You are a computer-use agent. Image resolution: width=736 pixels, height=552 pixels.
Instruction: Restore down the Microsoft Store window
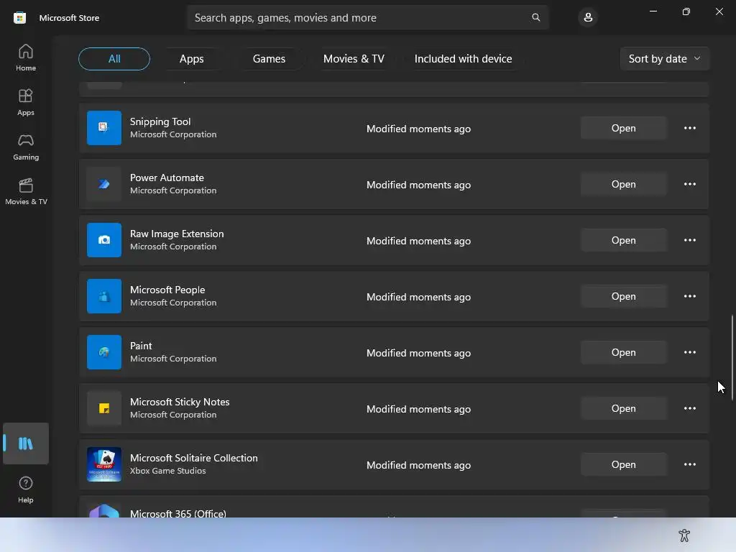(686, 11)
